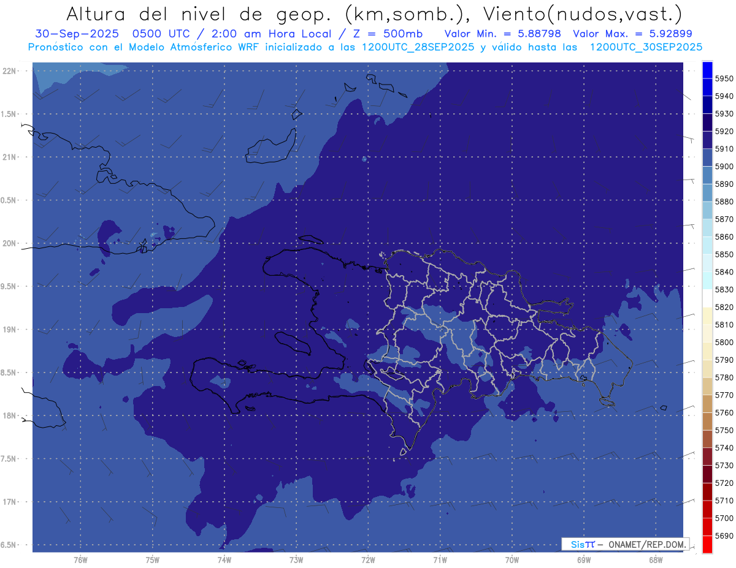Click the 22N latitude axis label

[x=10, y=71]
